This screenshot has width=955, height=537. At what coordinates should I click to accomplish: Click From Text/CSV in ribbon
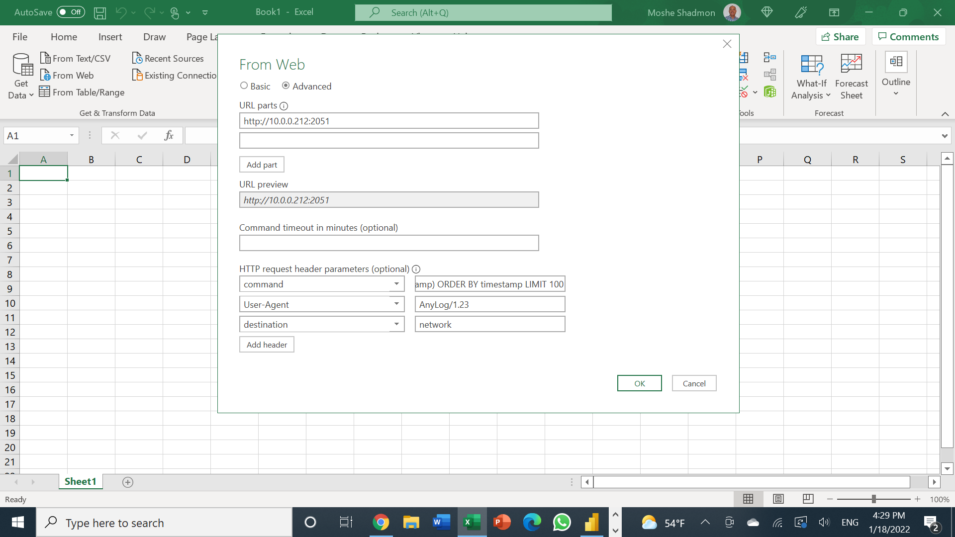pyautogui.click(x=75, y=58)
